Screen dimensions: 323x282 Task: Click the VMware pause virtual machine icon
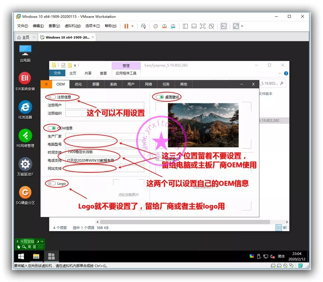[126, 26]
